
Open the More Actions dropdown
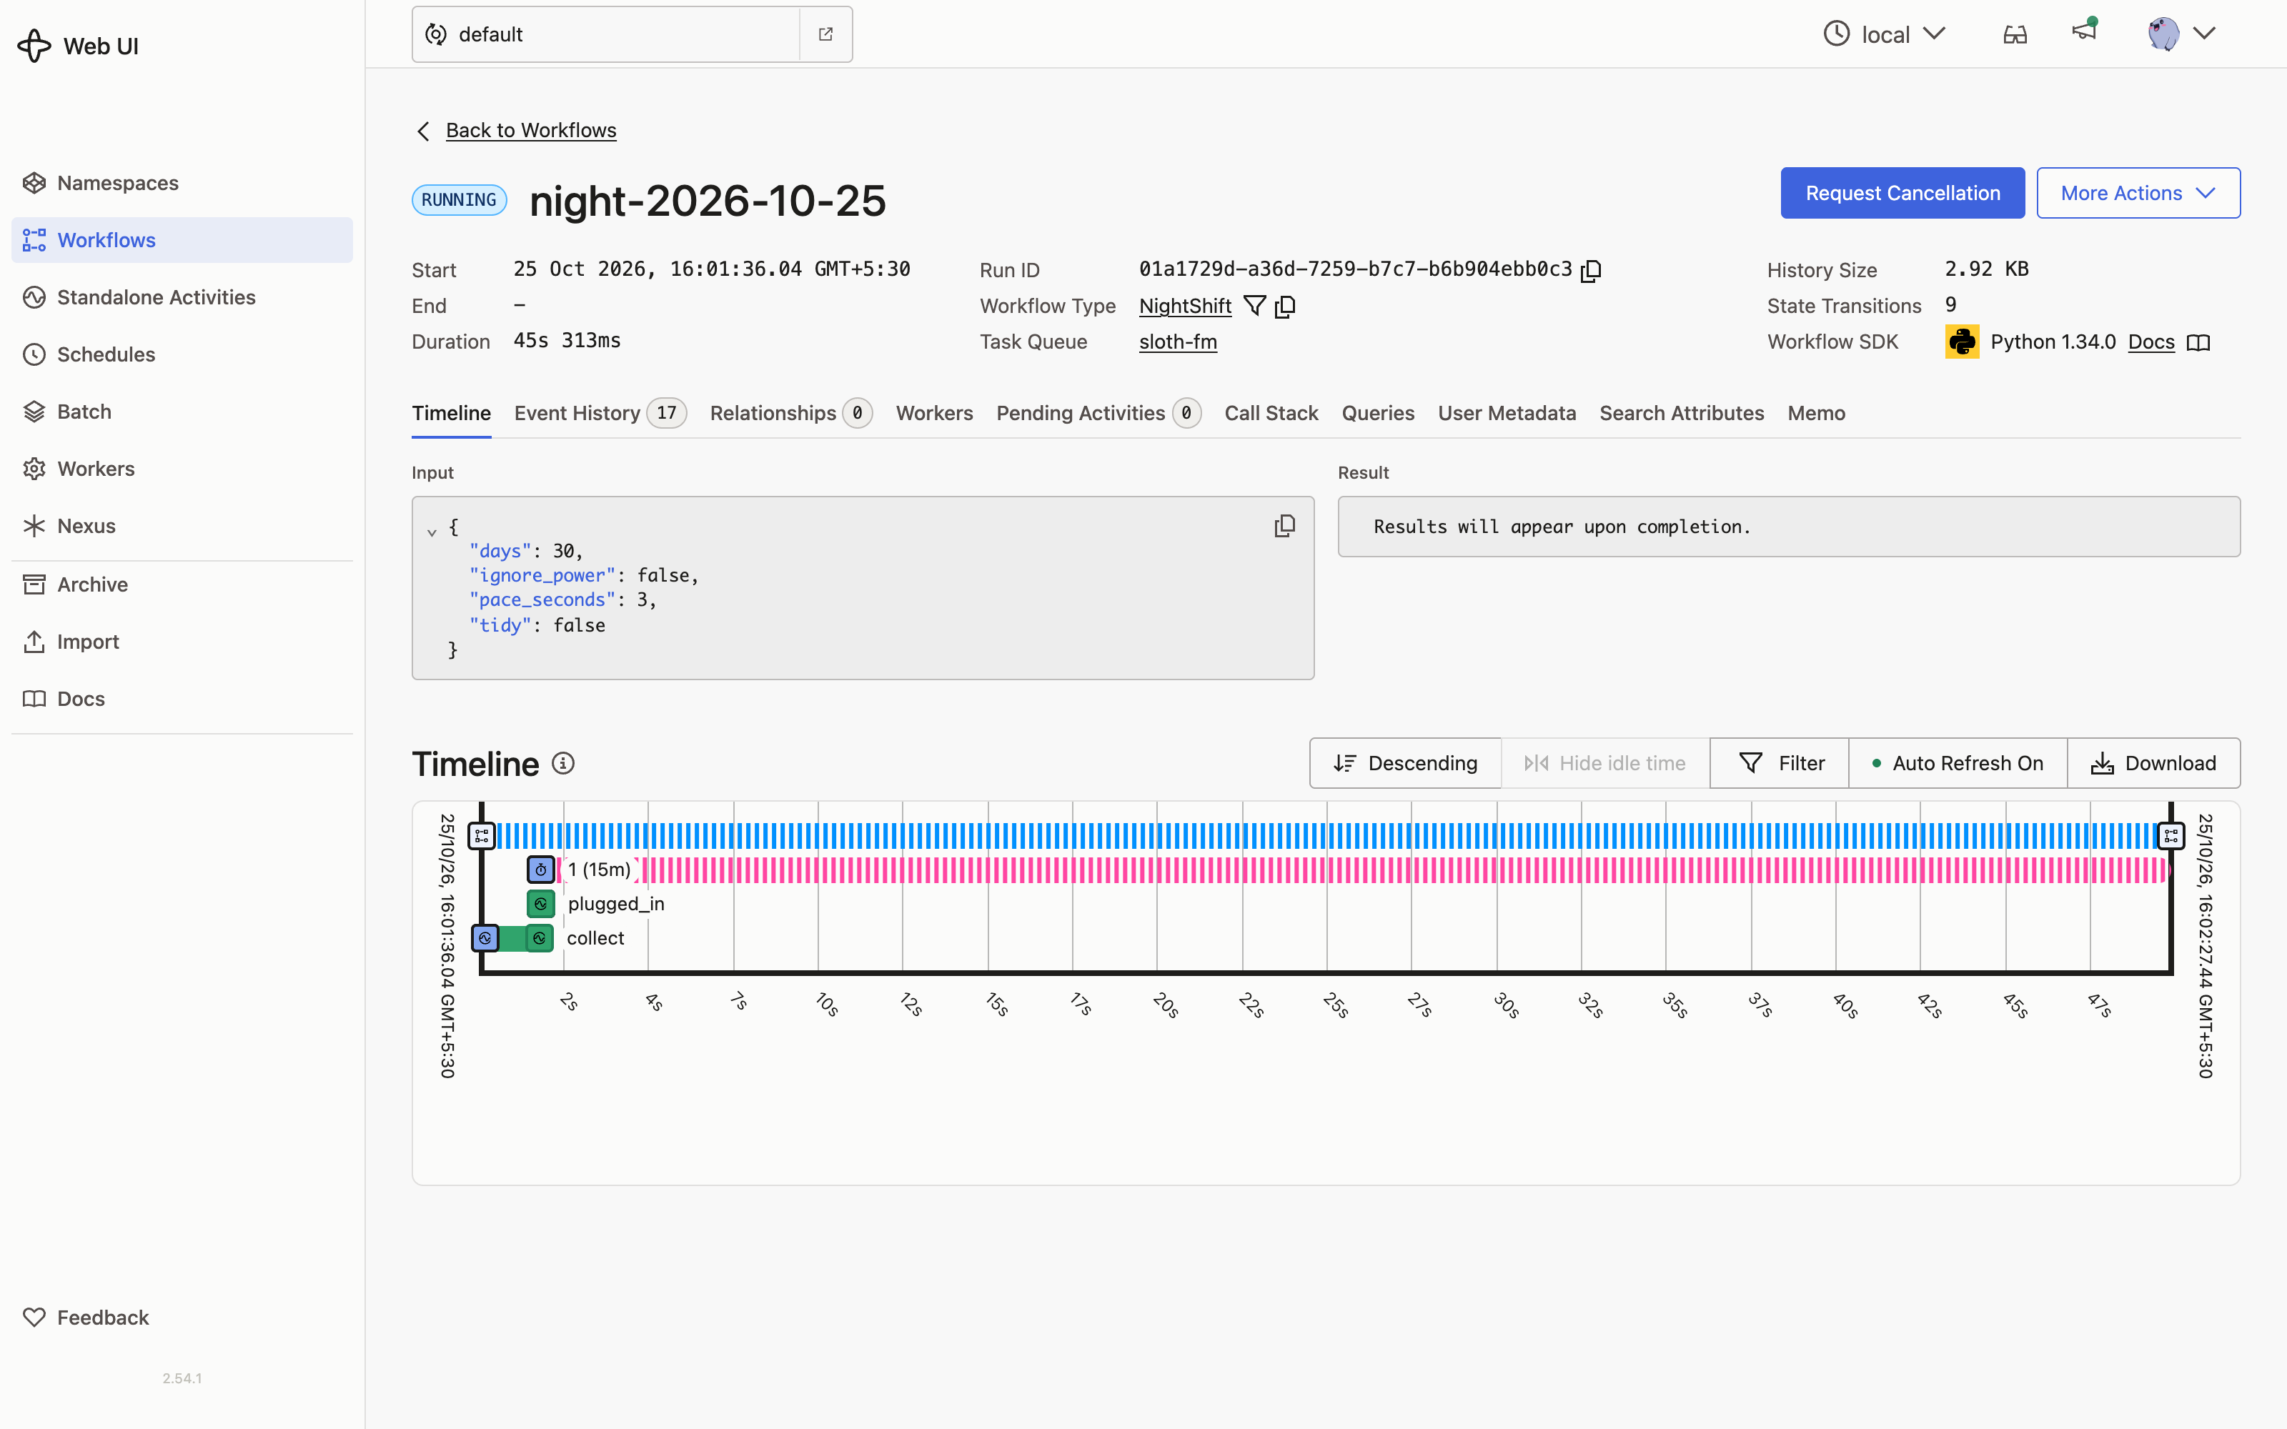pos(2138,193)
